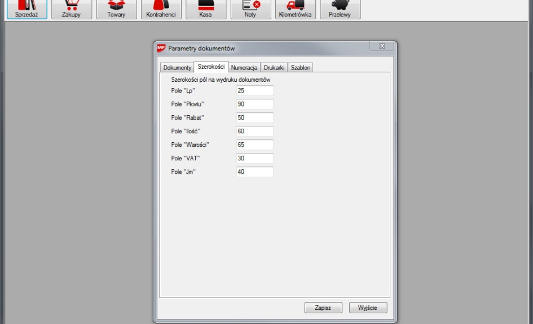This screenshot has height=324, width=533.
Task: Click the Pole "Lp" width field
Action: pos(254,91)
